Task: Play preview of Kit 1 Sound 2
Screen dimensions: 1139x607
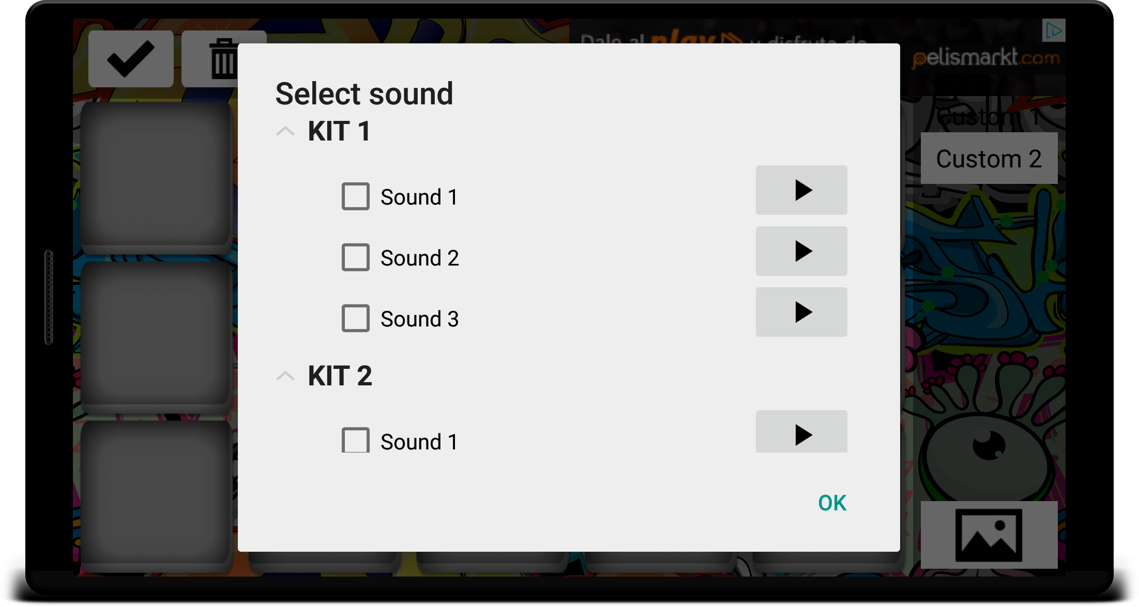Action: [x=801, y=251]
